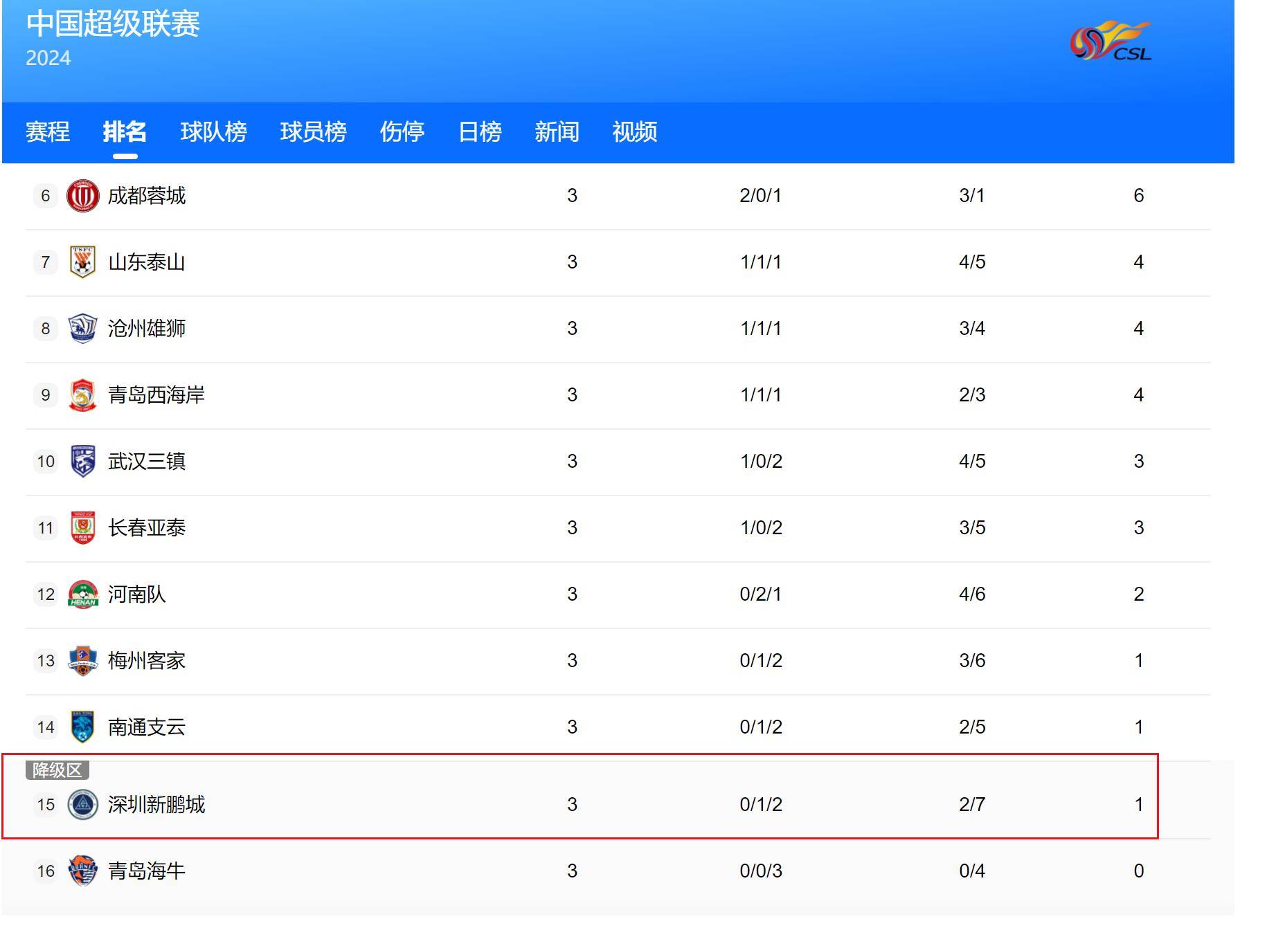Click 深圳新鹏城 goals 2/7

[x=972, y=805]
